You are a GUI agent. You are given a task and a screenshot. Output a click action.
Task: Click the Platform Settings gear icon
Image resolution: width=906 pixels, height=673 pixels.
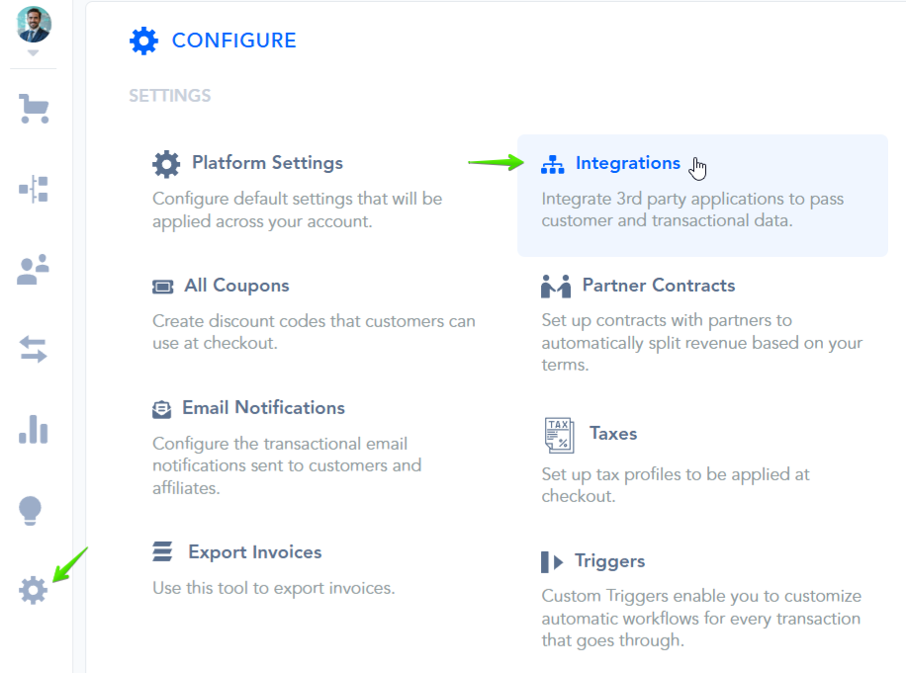pos(166,164)
